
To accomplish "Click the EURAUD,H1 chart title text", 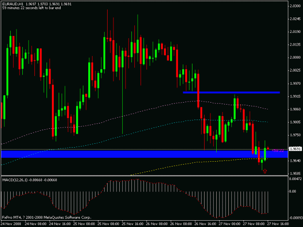I will pyautogui.click(x=13, y=4).
